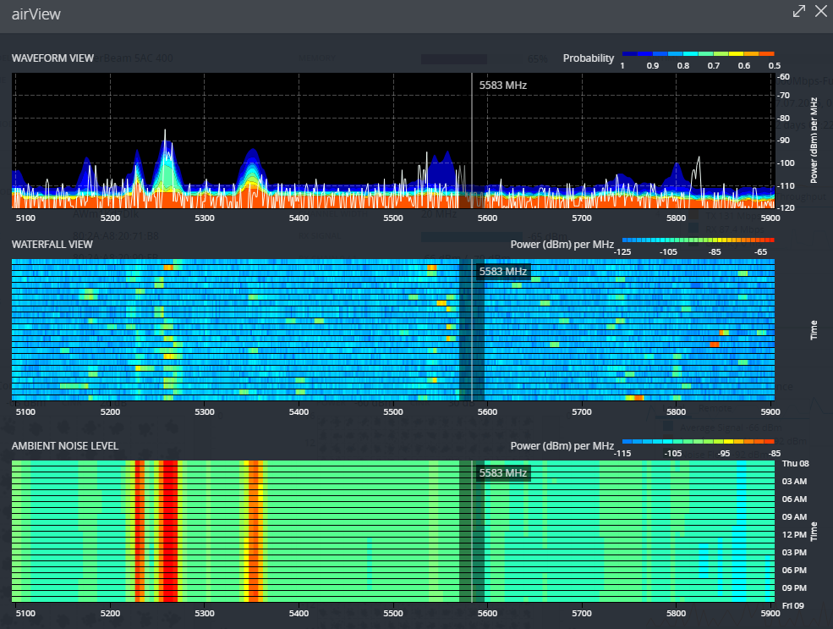Image resolution: width=833 pixels, height=629 pixels.
Task: Expand the airView panel to fullscreen
Action: (798, 12)
